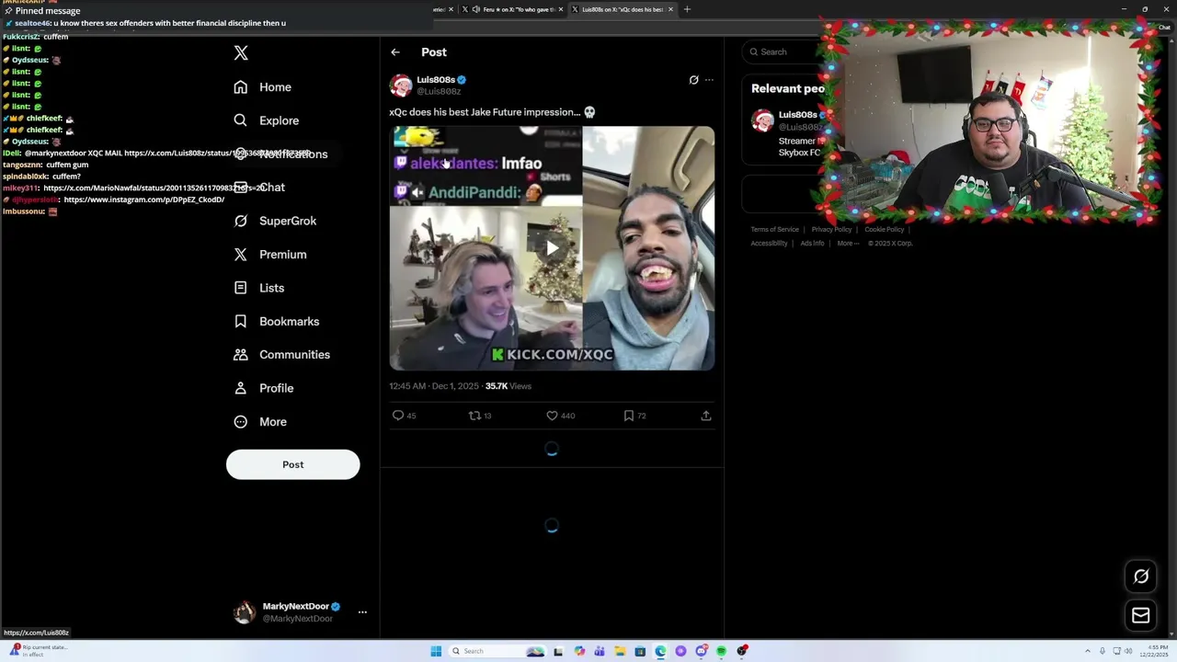
Task: Open SuperGrok in the X sidebar
Action: [x=275, y=221]
